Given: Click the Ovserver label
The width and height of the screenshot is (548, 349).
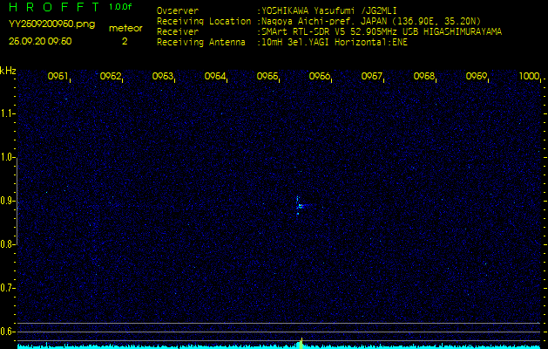Looking at the screenshot, I should click(178, 10).
